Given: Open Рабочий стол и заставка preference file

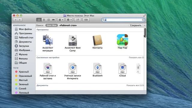Looking at the screenshot, I should click(48, 68).
